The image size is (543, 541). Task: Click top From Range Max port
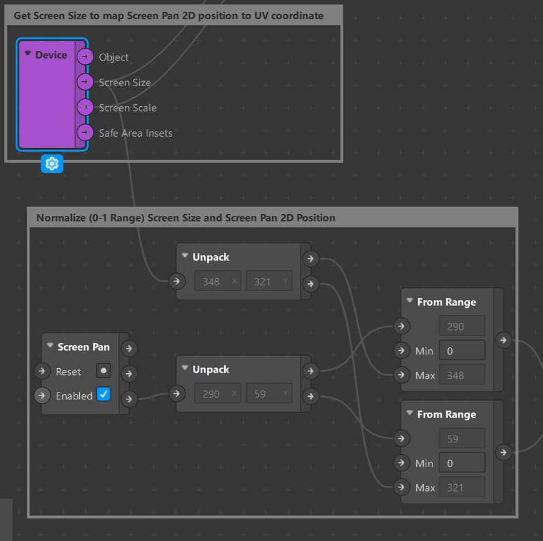pyautogui.click(x=401, y=375)
